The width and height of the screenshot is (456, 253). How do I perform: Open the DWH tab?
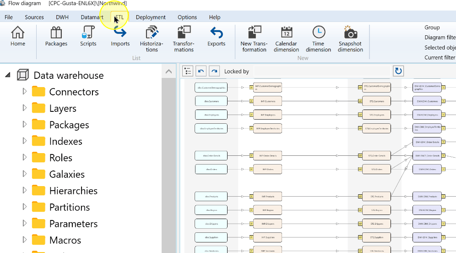pyautogui.click(x=62, y=17)
